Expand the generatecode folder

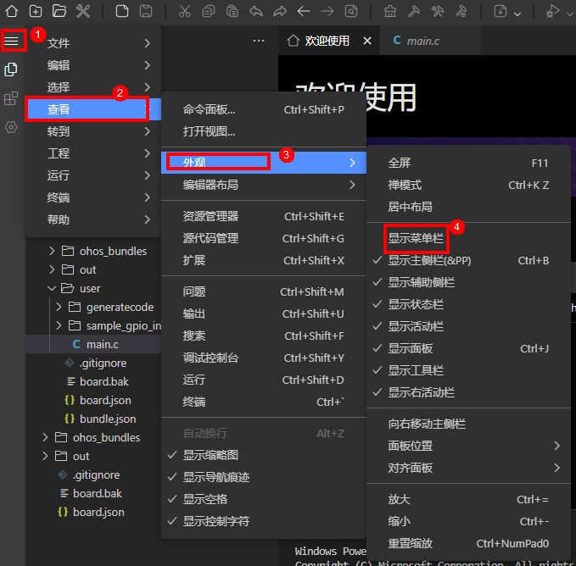click(119, 307)
